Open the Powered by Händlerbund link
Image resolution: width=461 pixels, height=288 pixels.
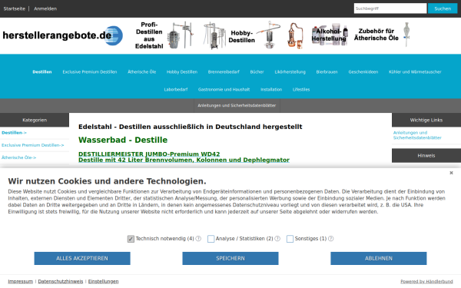(x=426, y=282)
